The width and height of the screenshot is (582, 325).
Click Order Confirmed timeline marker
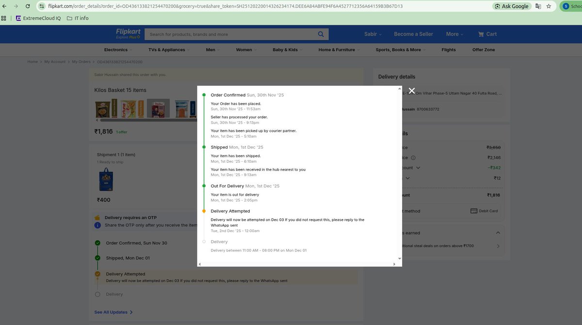[x=204, y=95]
